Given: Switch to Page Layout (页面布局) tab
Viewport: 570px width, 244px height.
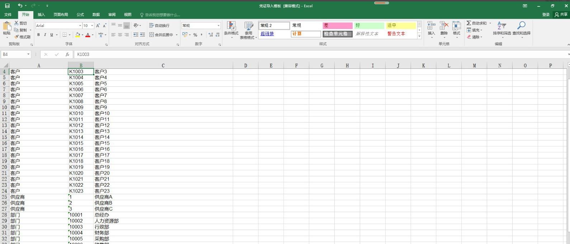Looking at the screenshot, I should [x=61, y=15].
